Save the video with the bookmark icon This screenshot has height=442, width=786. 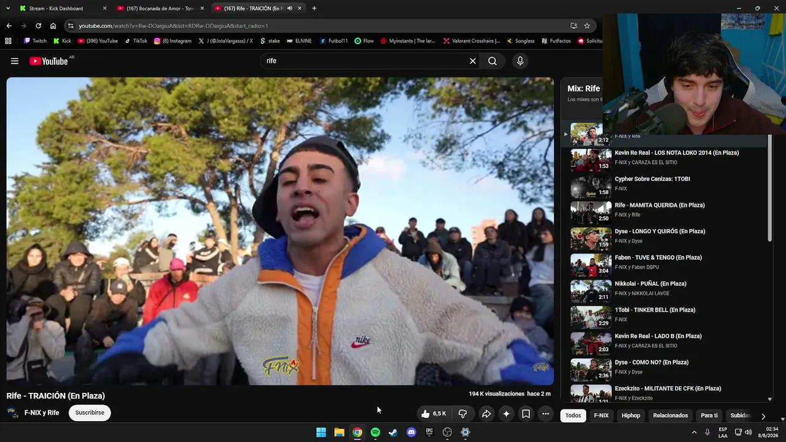[x=526, y=414]
